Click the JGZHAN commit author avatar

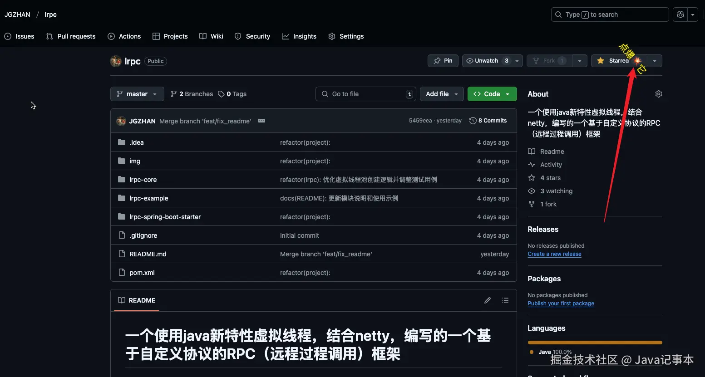[x=121, y=121]
